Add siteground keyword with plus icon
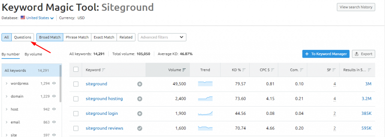Viewport: 385px width, 137px height. (x=140, y=84)
